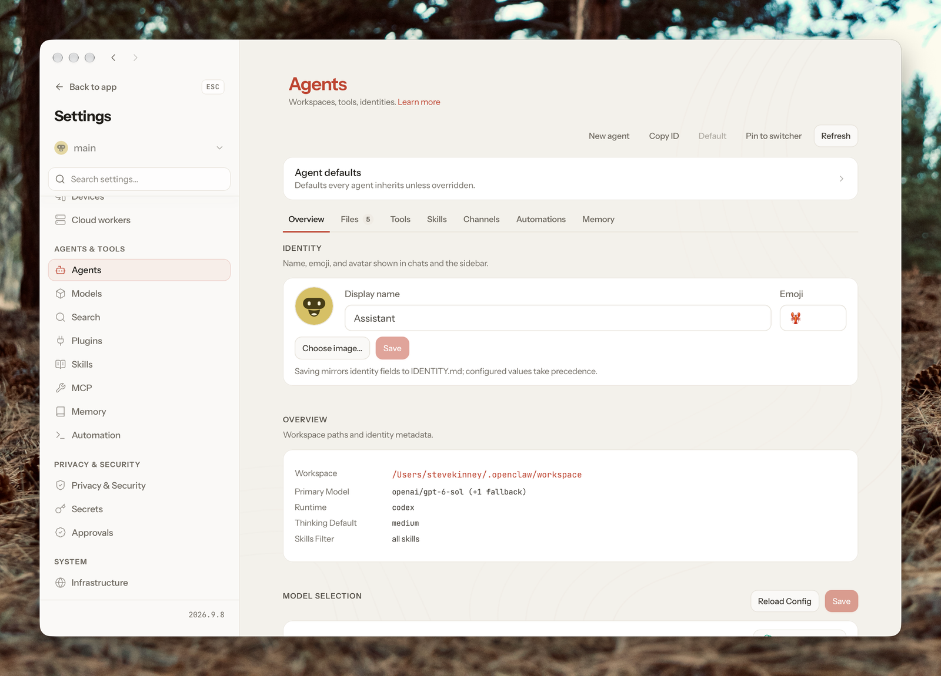Click the Save button in Model Selection
The height and width of the screenshot is (676, 941).
pyautogui.click(x=842, y=601)
